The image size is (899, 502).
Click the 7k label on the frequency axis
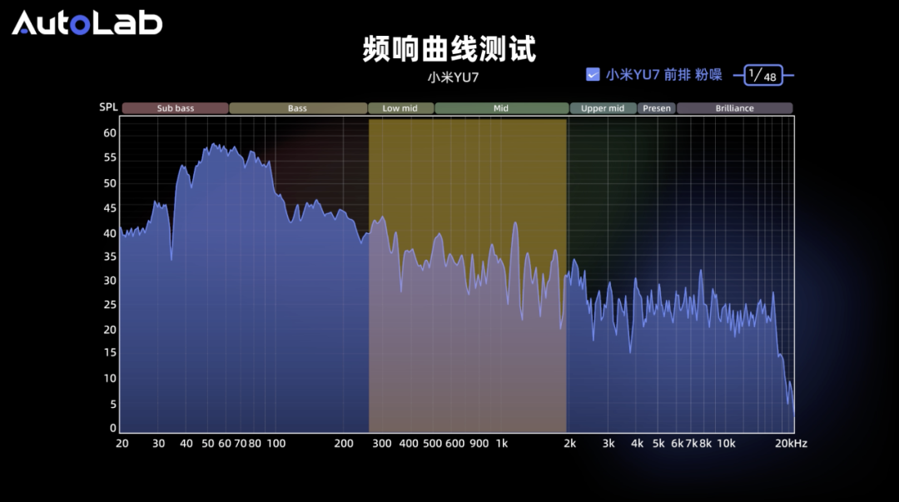(x=692, y=444)
